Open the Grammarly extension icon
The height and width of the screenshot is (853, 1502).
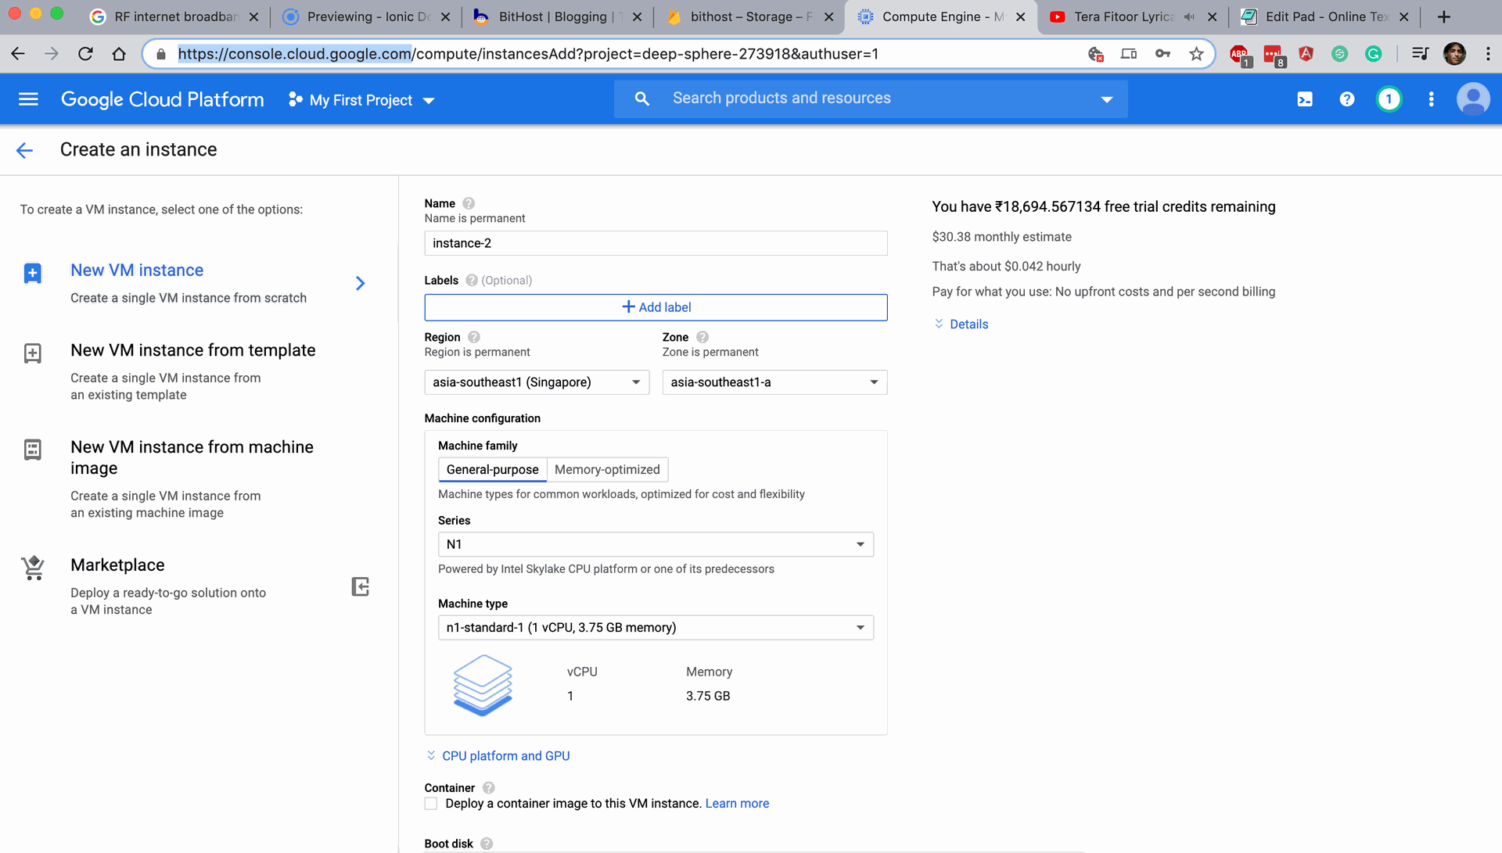1373,54
